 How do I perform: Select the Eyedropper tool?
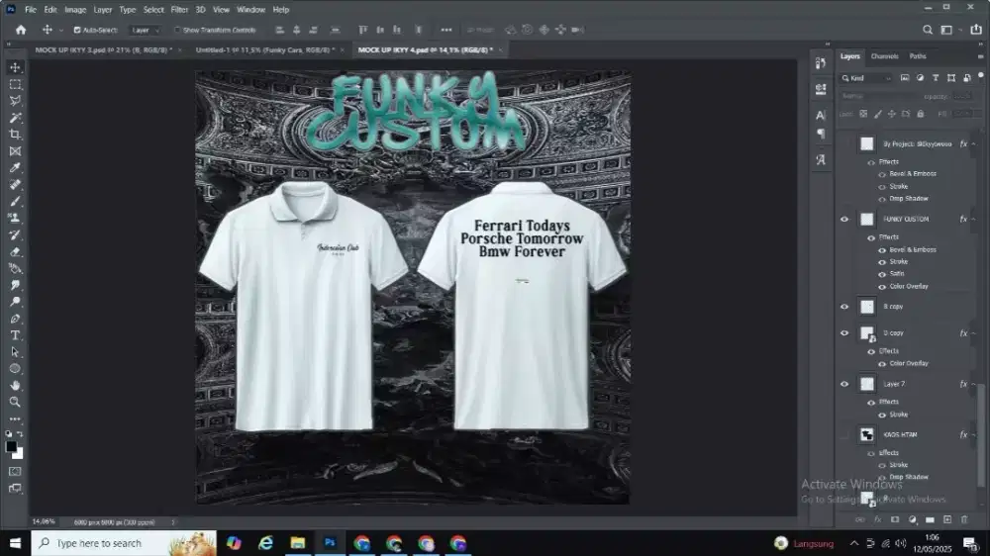click(x=15, y=168)
